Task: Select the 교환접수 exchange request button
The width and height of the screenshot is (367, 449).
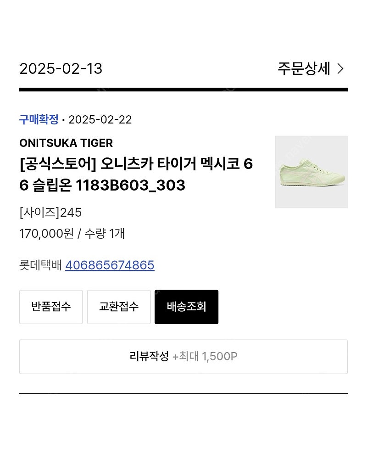Action: coord(119,307)
